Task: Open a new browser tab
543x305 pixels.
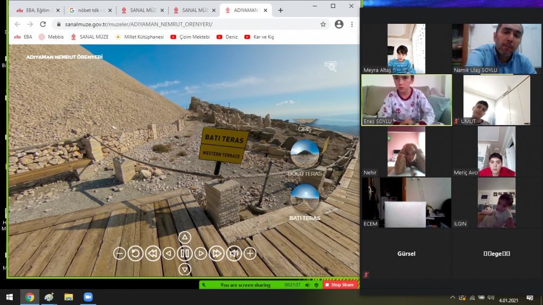Action: [281, 11]
